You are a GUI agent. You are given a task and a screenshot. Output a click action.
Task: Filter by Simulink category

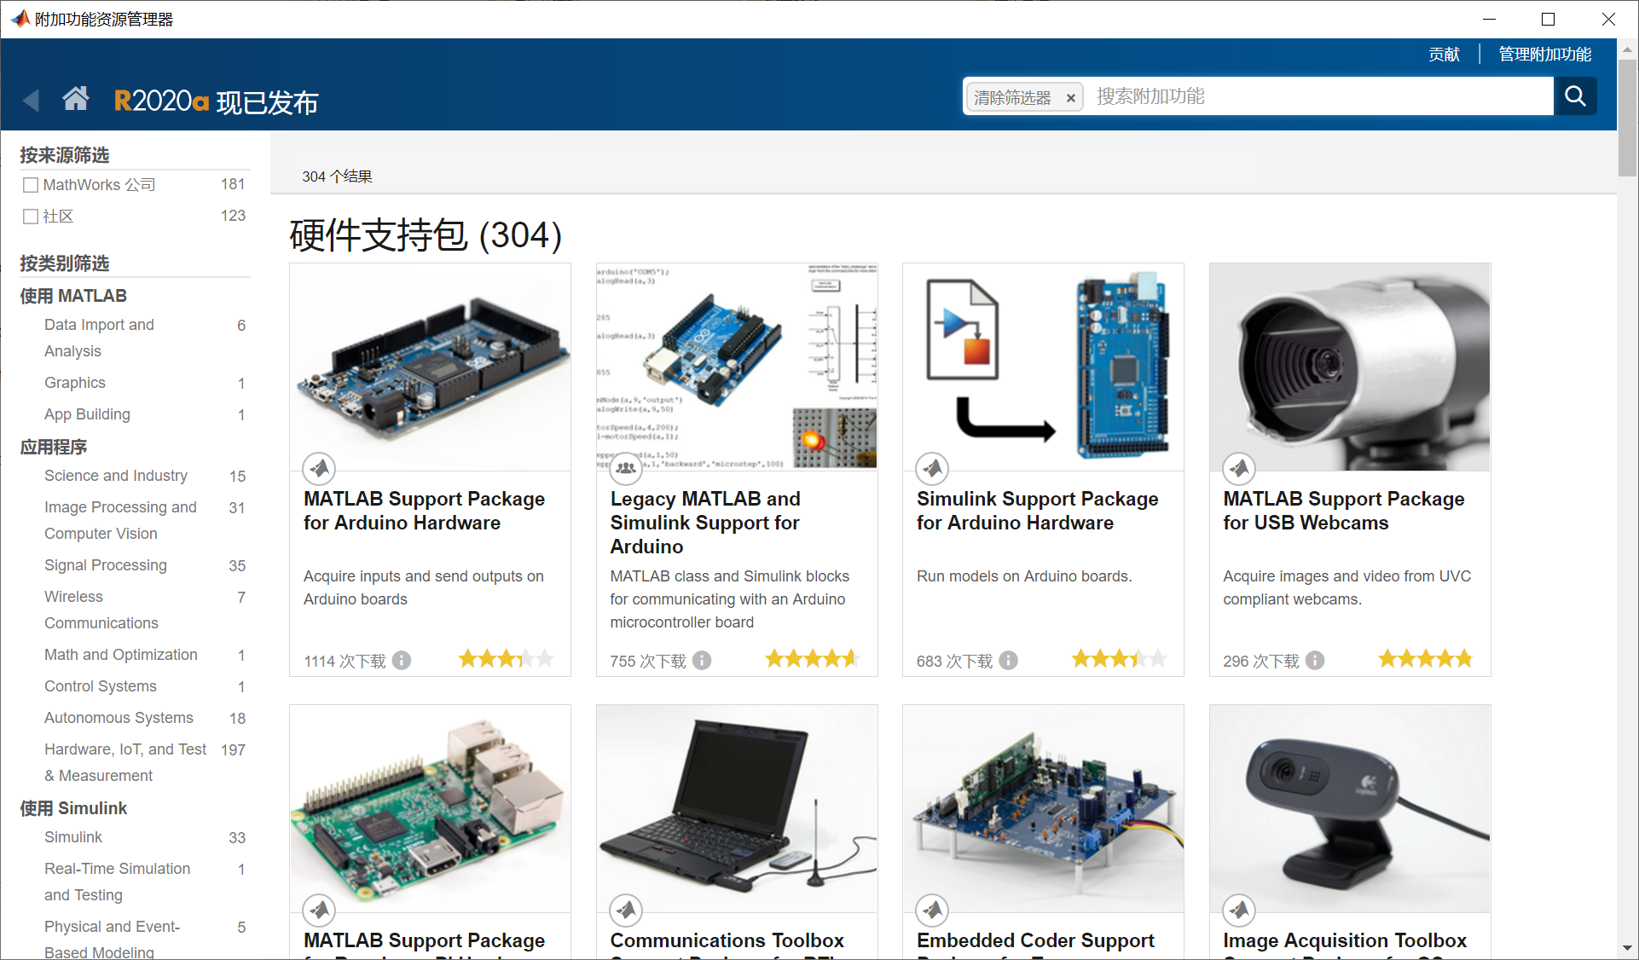click(x=73, y=837)
